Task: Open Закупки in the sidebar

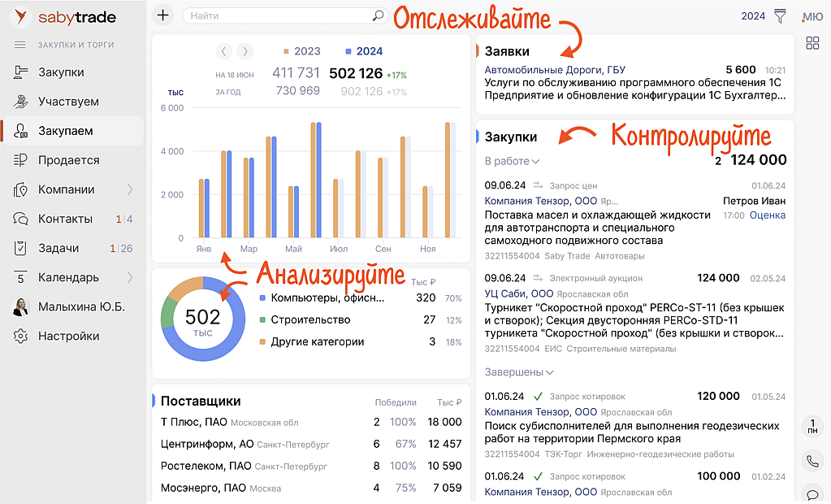Action: [61, 72]
